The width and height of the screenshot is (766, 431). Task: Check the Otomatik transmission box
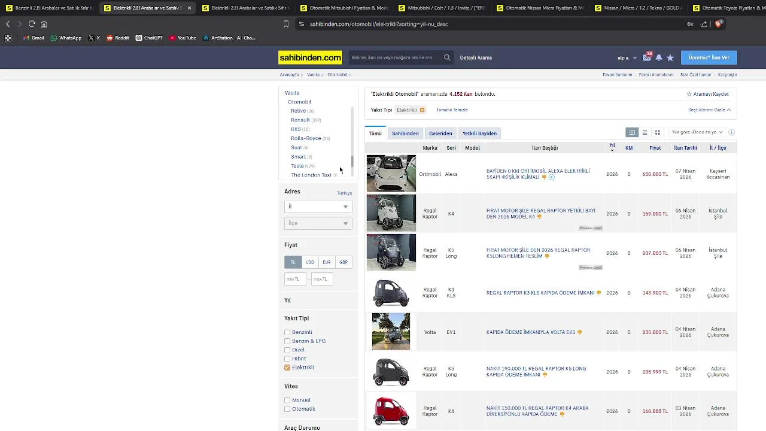[287, 409]
